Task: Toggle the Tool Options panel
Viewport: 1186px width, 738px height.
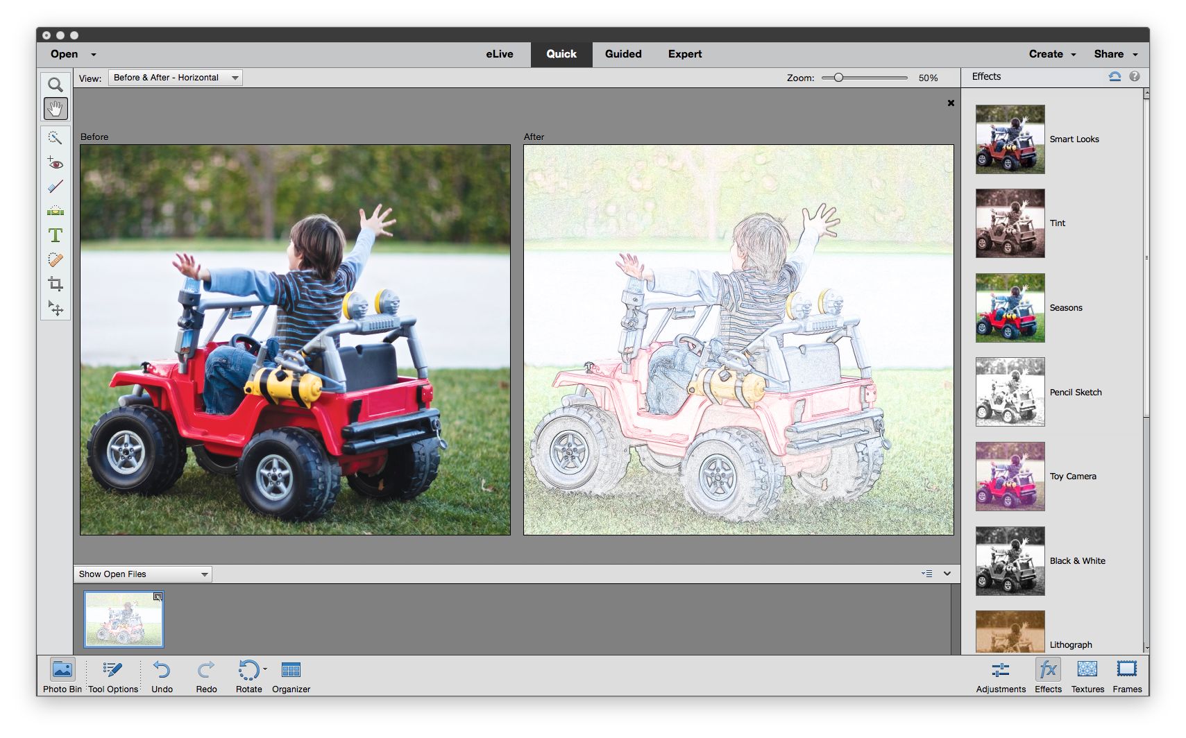Action: click(x=113, y=676)
